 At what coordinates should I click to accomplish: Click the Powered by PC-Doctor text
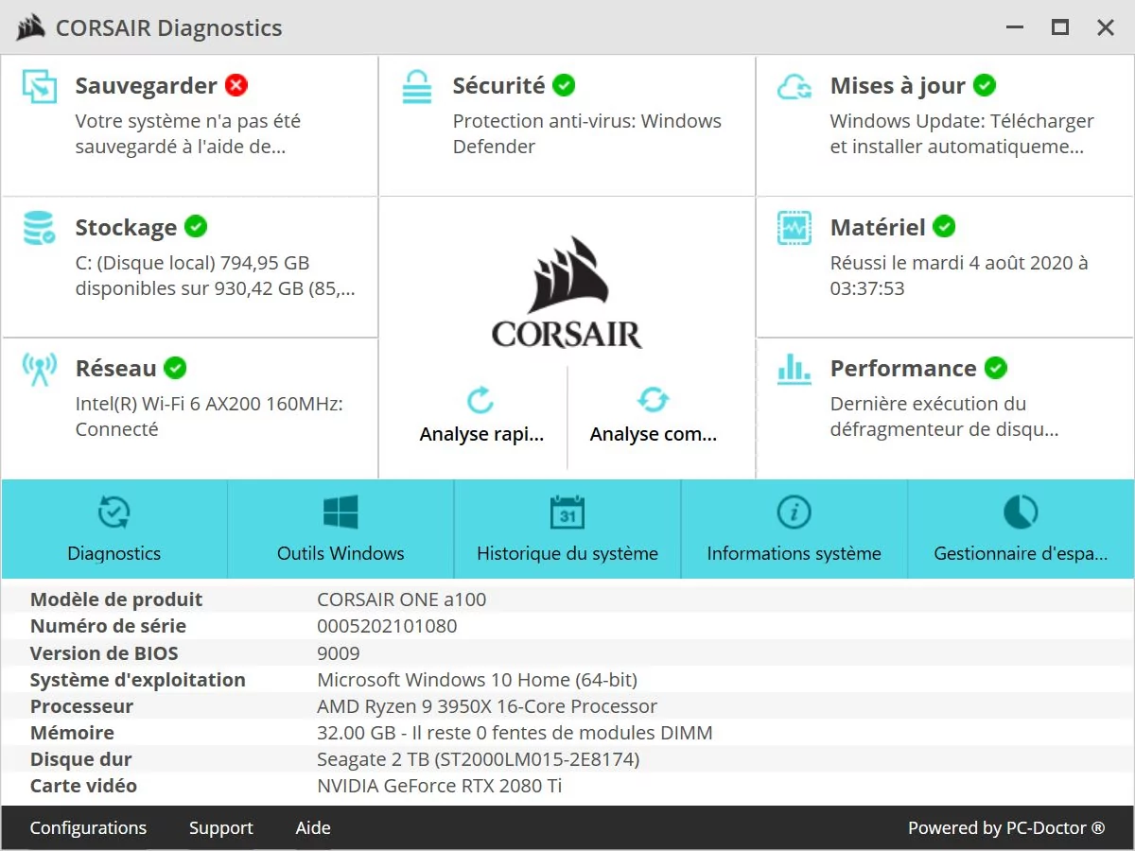click(1006, 828)
